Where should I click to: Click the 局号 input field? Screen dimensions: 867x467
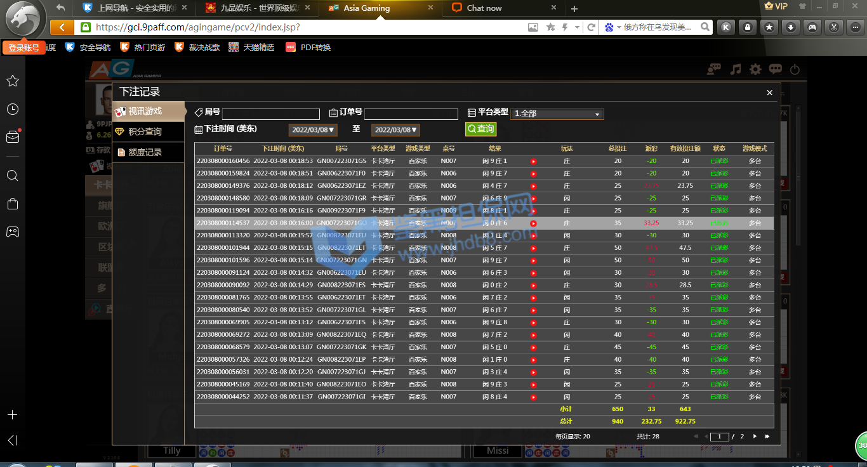pyautogui.click(x=270, y=114)
